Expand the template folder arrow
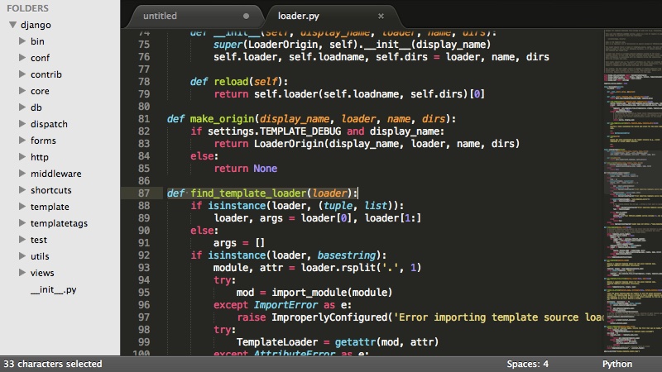 coord(22,207)
